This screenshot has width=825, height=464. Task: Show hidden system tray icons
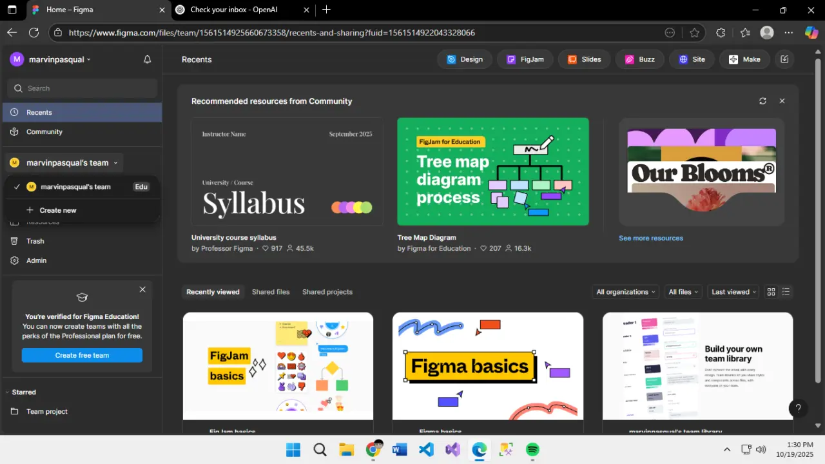tap(727, 449)
